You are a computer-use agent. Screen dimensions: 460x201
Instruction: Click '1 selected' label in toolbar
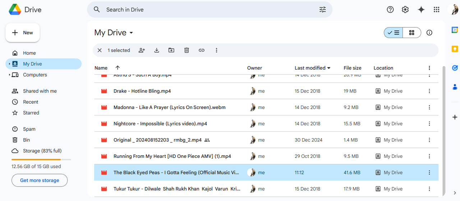click(119, 50)
